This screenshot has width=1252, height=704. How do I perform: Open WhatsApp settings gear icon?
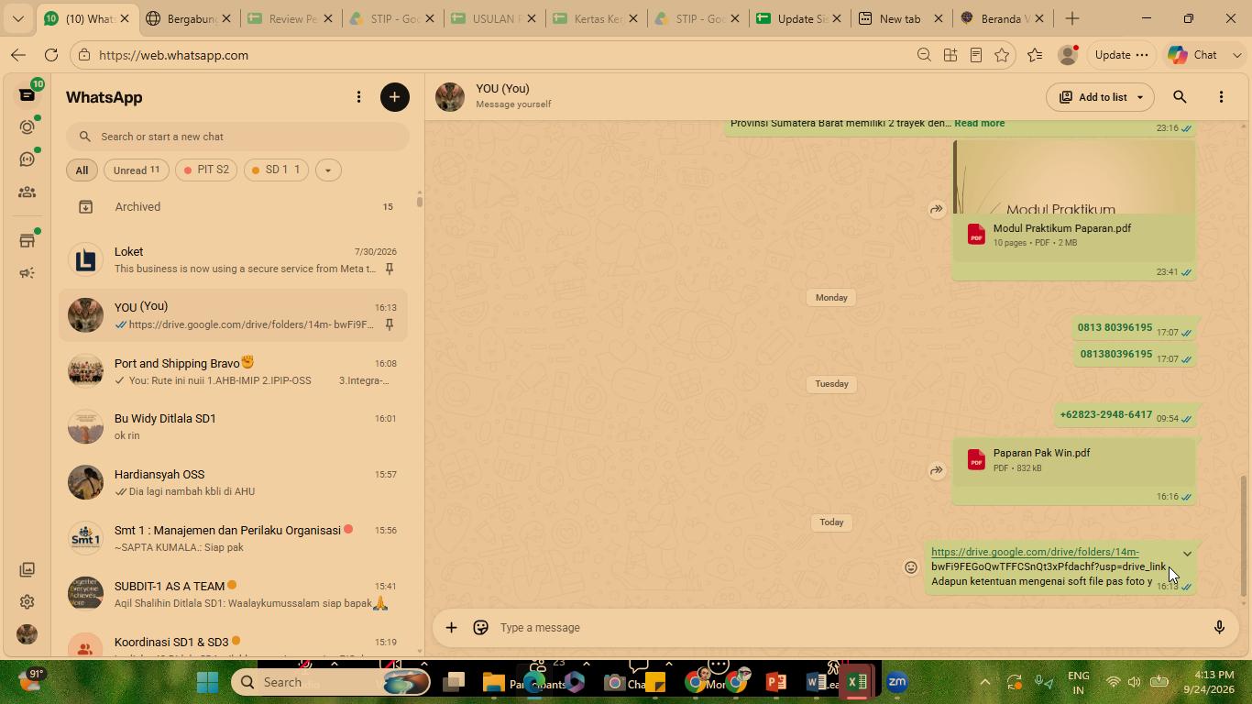coord(27,602)
